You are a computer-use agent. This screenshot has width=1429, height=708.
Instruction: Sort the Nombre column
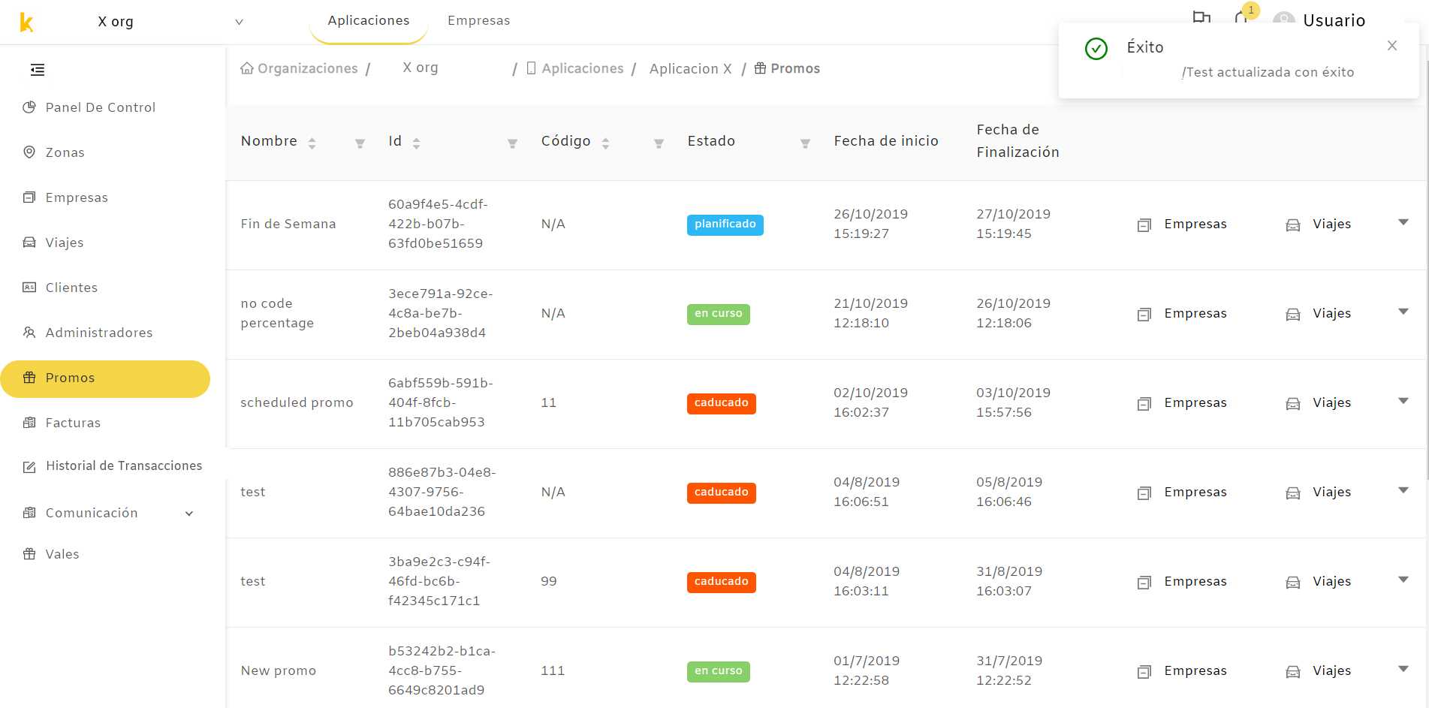(x=312, y=143)
